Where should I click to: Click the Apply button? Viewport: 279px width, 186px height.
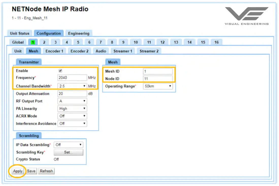pyautogui.click(x=18, y=171)
